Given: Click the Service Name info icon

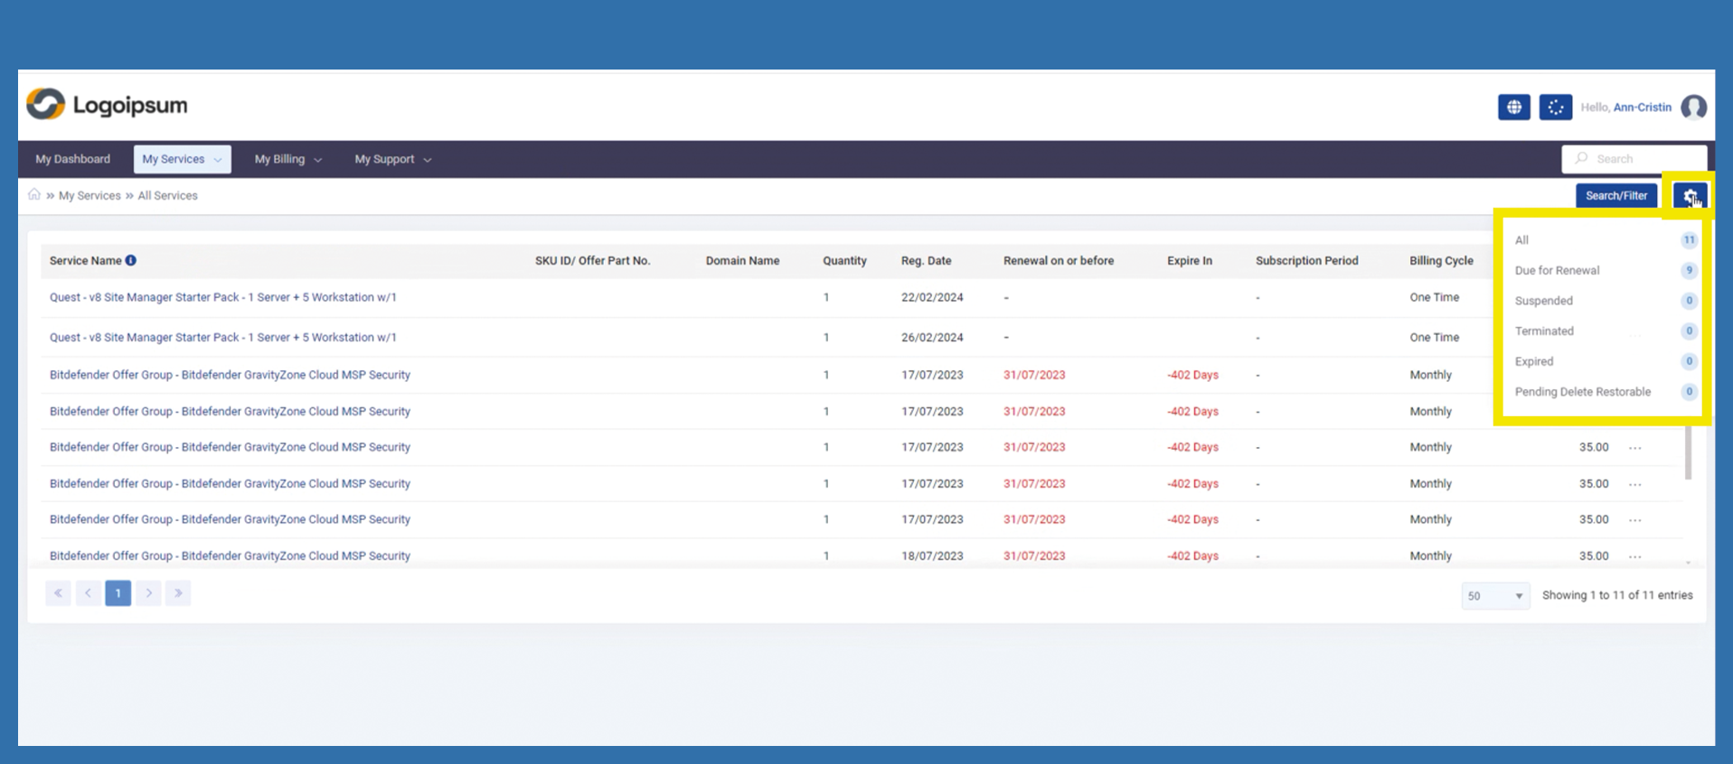Looking at the screenshot, I should [x=131, y=261].
